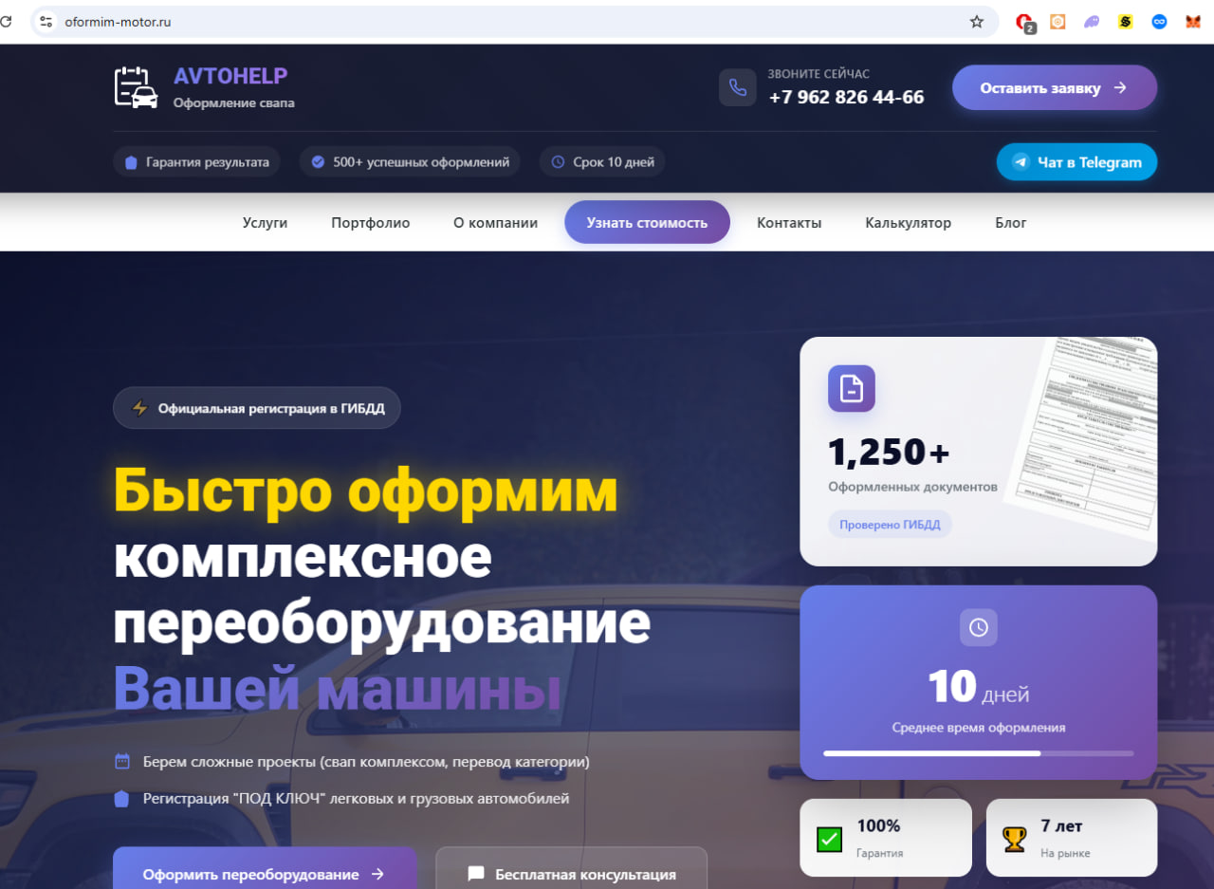Select the document icon above 1,250+ counter
The image size is (1214, 889).
point(851,388)
